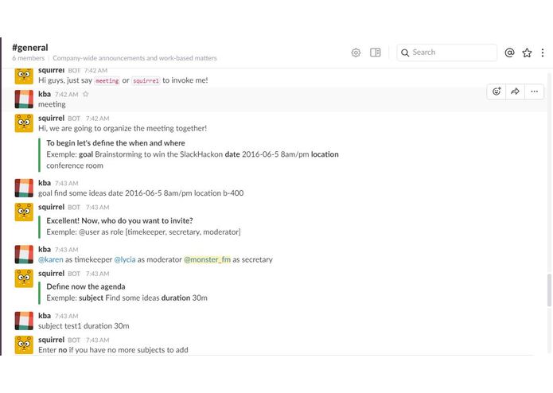The height and width of the screenshot is (393, 553).
Task: Click 7:43 AM timestamp on 'subject test1' message
Action: 66,316
